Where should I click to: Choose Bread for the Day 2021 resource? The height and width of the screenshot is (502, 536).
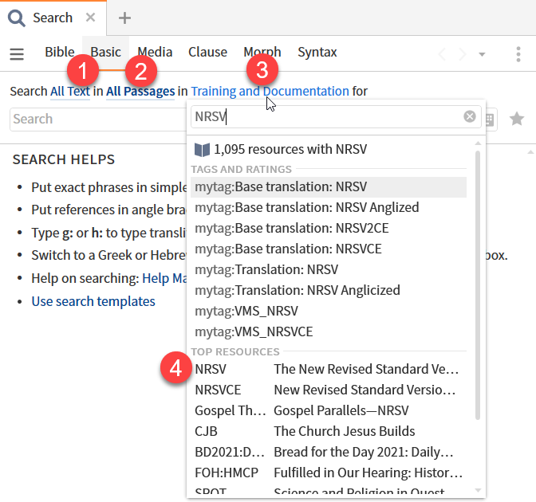pyautogui.click(x=329, y=452)
